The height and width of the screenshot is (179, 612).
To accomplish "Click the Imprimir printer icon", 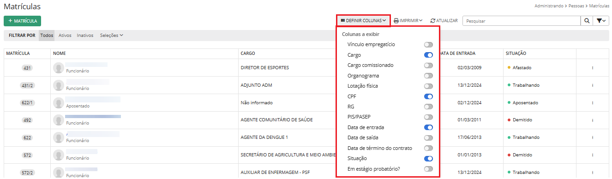I will (x=396, y=21).
